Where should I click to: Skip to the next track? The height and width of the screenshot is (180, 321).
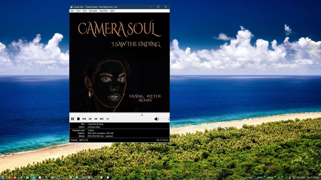pos(102,119)
